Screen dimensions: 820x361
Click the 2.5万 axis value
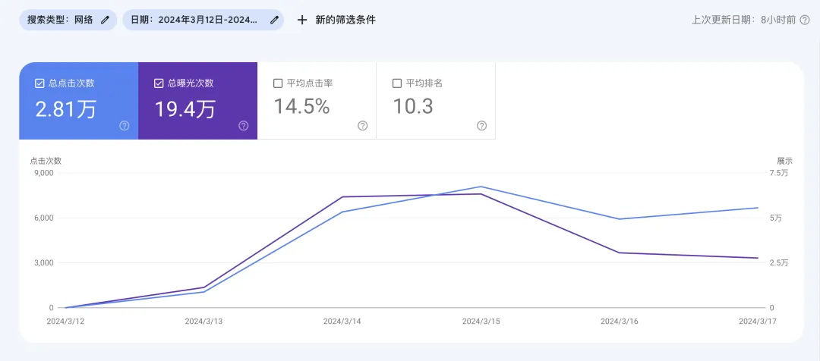click(779, 262)
